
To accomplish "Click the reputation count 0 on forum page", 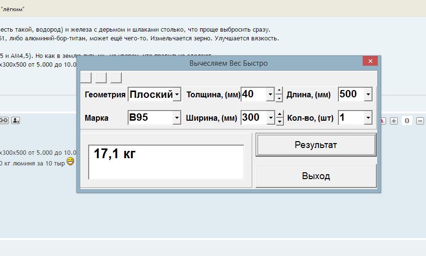I will click(407, 121).
